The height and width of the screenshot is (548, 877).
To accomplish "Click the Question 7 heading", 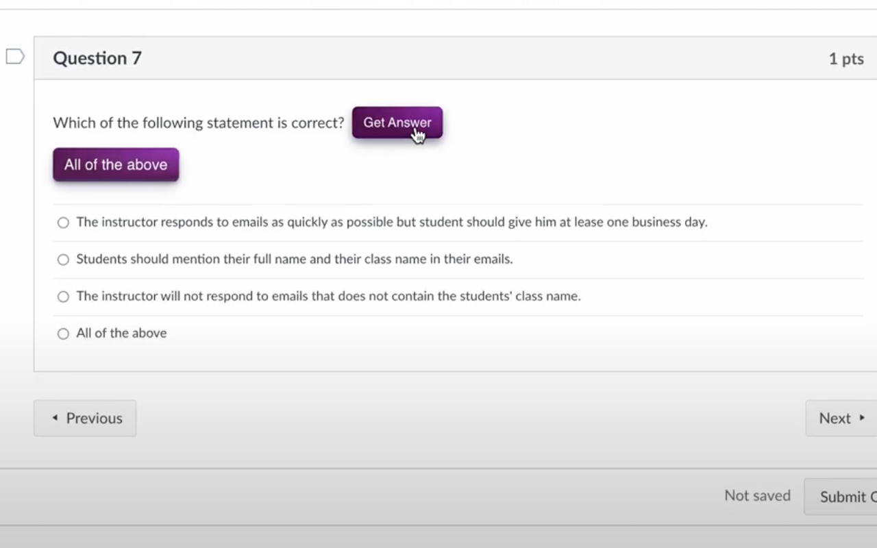I will tap(97, 58).
